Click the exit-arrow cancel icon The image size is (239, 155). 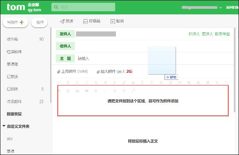point(113,22)
